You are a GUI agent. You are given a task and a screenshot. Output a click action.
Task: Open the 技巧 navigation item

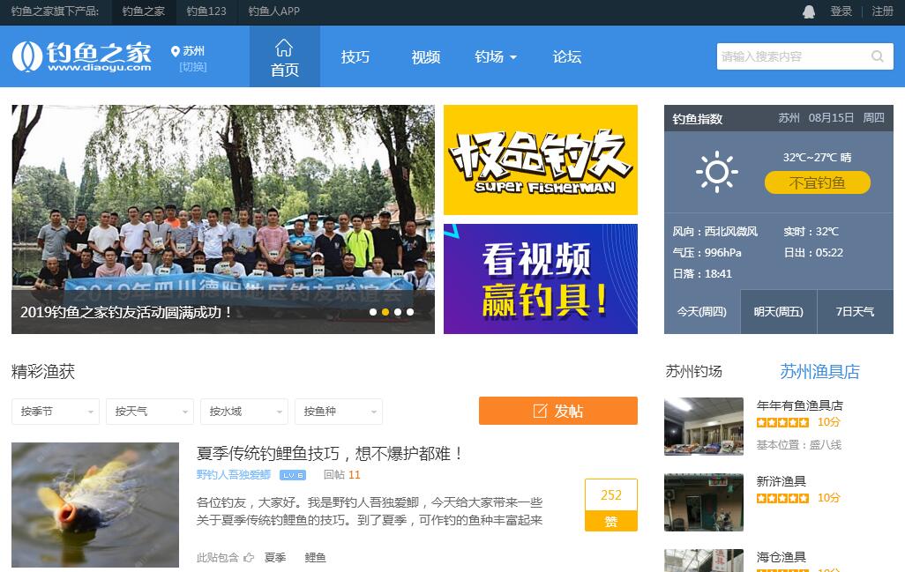(x=355, y=56)
